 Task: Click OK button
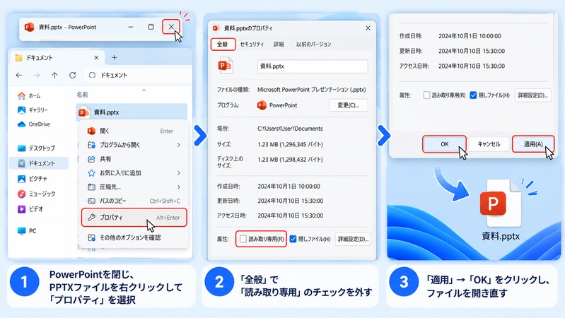point(444,144)
